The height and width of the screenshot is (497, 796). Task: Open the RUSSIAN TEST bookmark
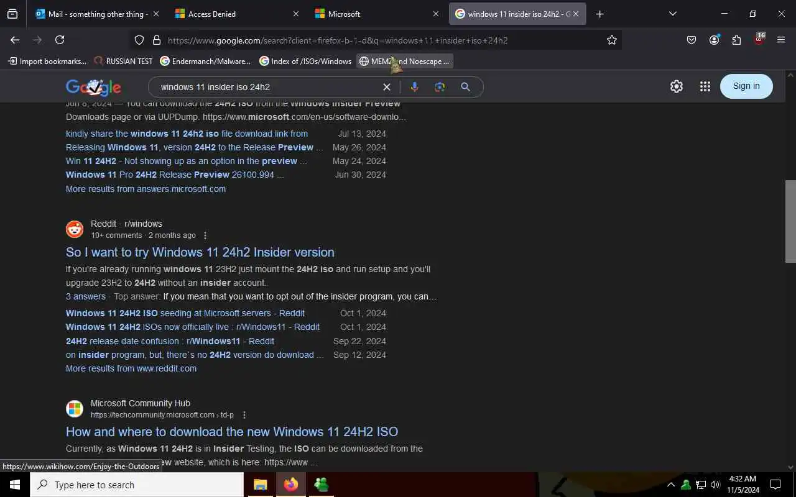[123, 61]
